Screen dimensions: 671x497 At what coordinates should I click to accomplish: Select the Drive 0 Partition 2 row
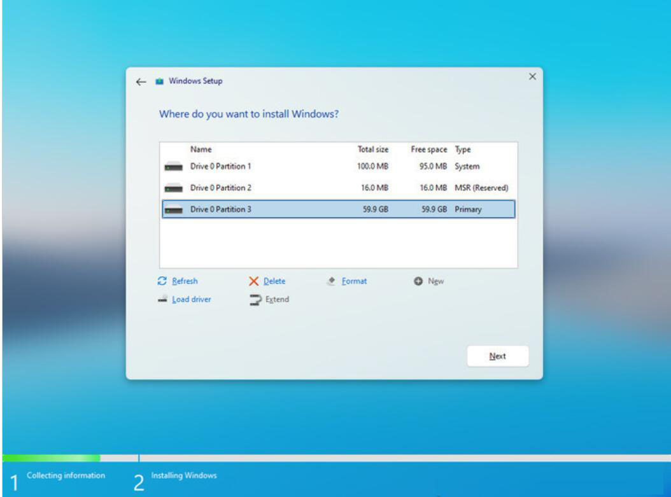pyautogui.click(x=337, y=188)
